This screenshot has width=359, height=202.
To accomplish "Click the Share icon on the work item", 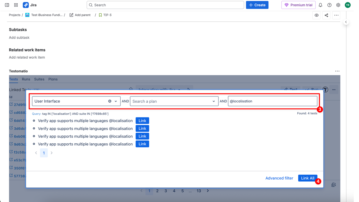I will [x=326, y=15].
